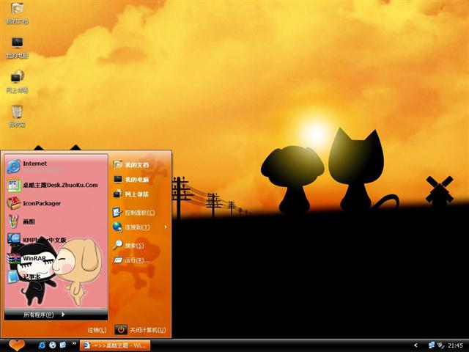Expand the hidden system tray icons arrow
This screenshot has height=352, width=469.
(416, 345)
